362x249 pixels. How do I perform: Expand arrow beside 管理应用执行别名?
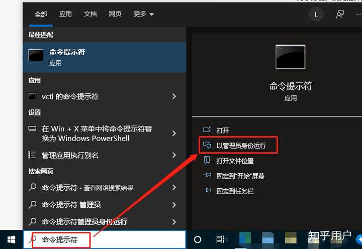(174, 155)
